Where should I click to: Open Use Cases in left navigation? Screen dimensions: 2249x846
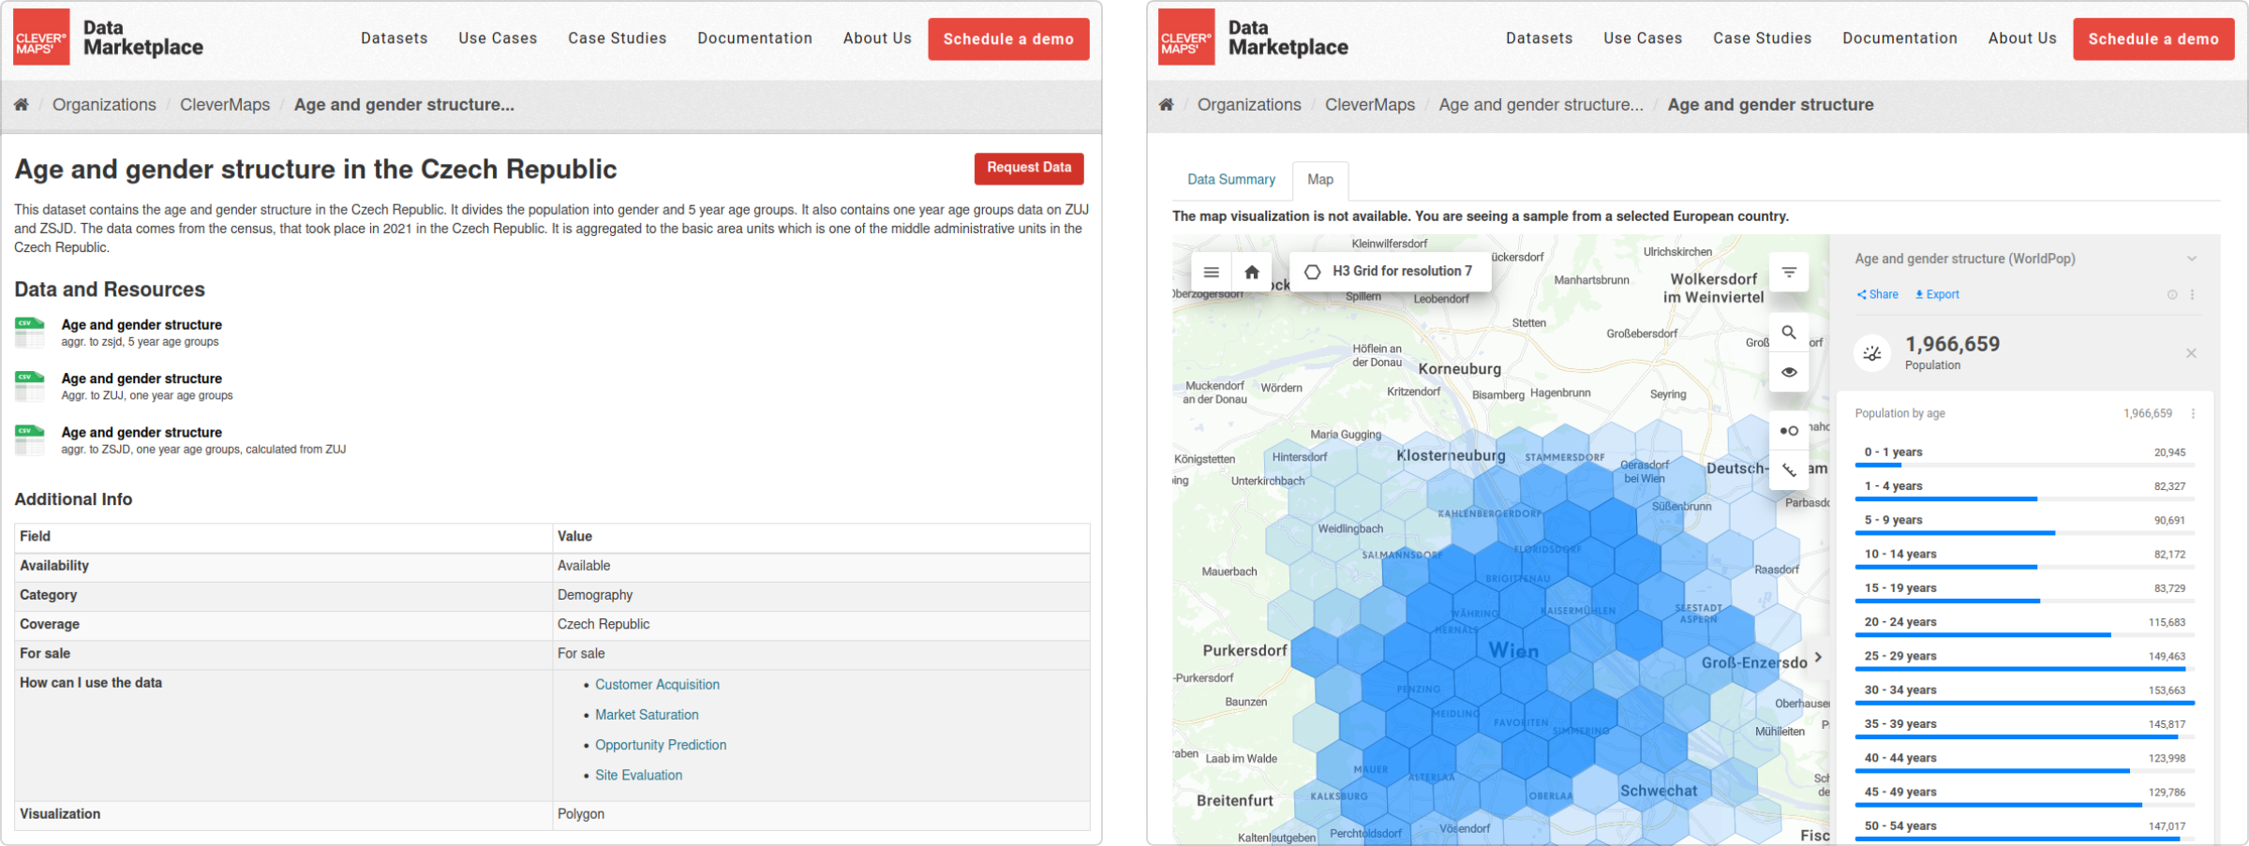click(x=498, y=38)
